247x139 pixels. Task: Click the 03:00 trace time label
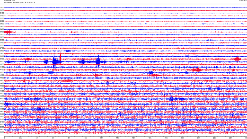click(x=2, y=24)
